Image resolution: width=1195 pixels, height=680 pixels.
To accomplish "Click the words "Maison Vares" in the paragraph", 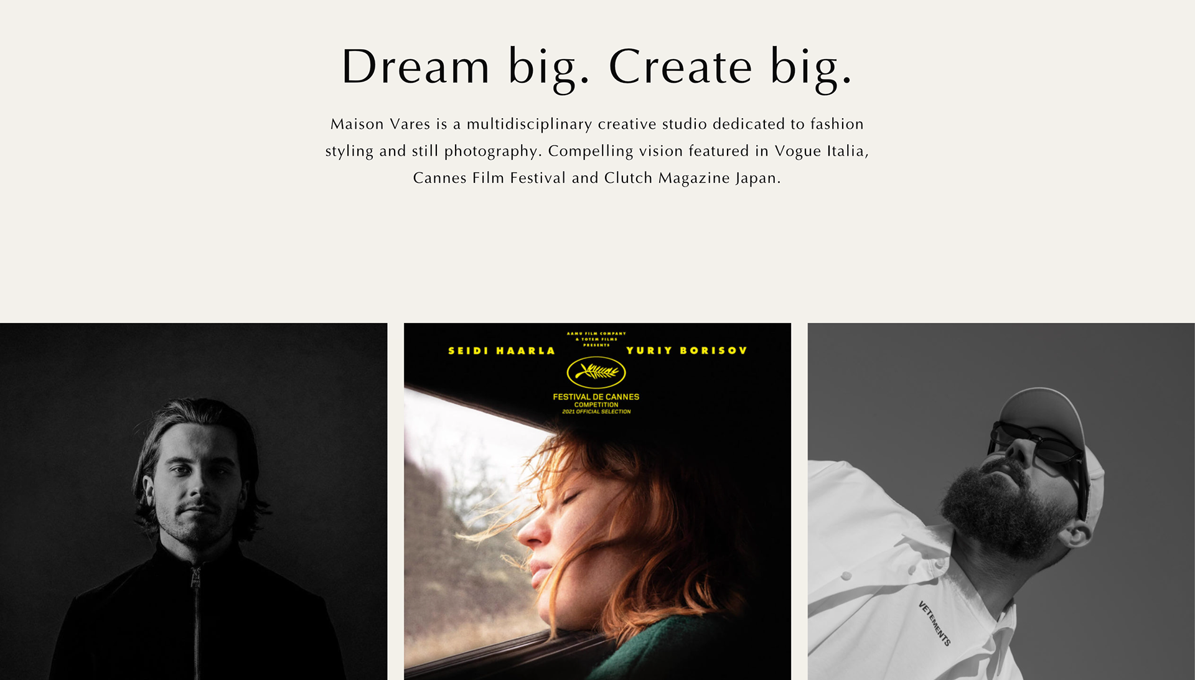I will click(x=380, y=124).
